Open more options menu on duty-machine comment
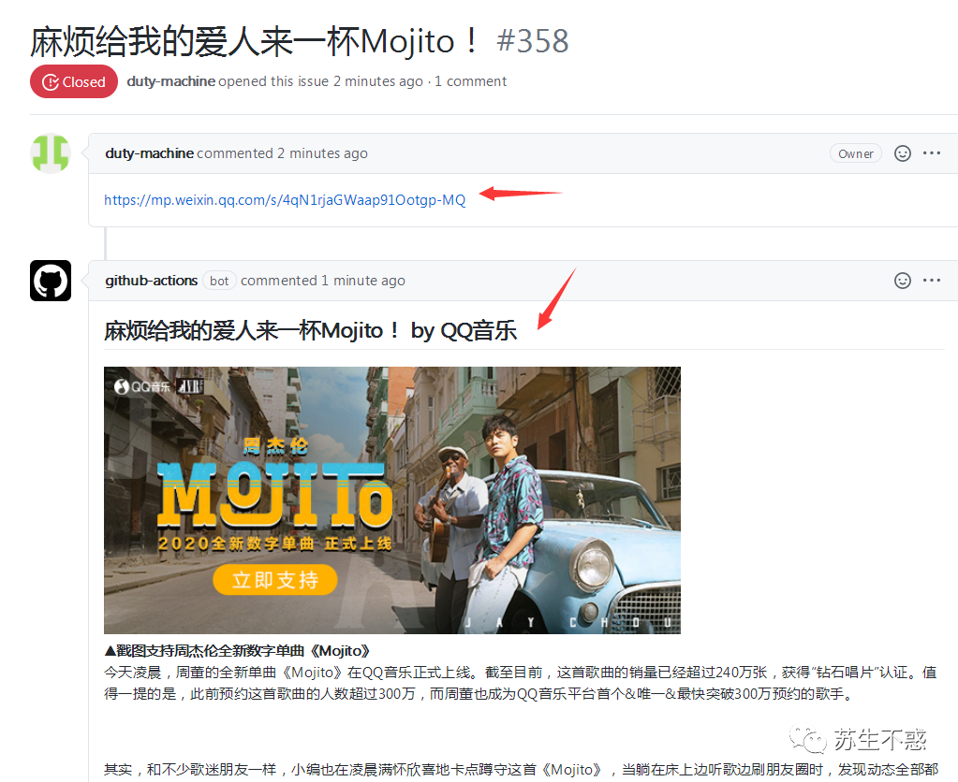 [x=932, y=152]
